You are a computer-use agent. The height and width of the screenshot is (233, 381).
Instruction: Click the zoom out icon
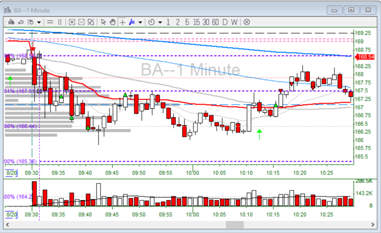(x=81, y=22)
